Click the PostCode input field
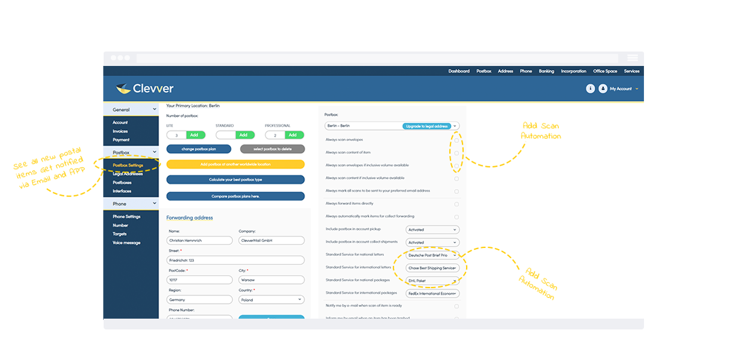747x345 pixels. pos(199,280)
